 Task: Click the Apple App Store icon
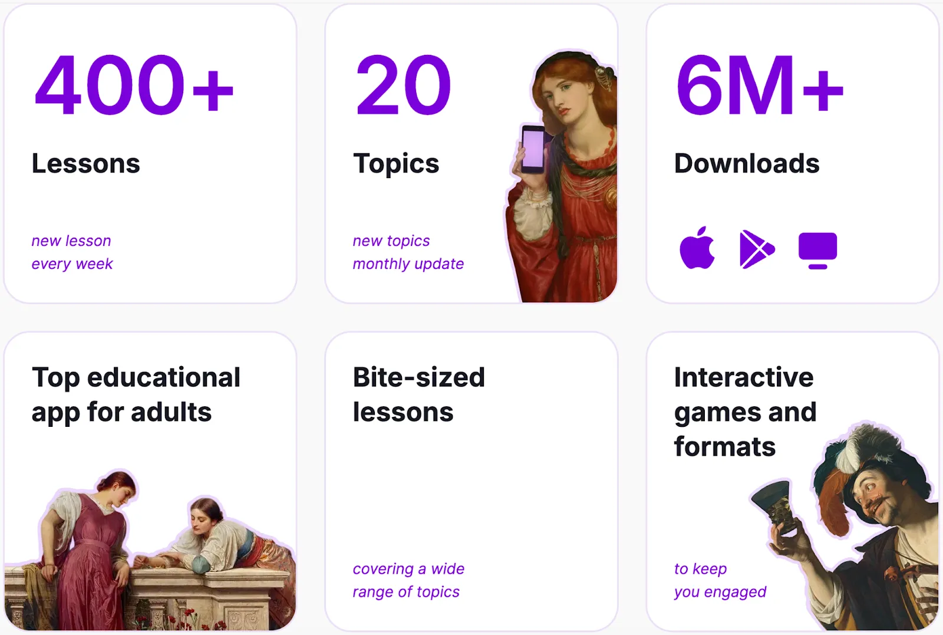(697, 248)
